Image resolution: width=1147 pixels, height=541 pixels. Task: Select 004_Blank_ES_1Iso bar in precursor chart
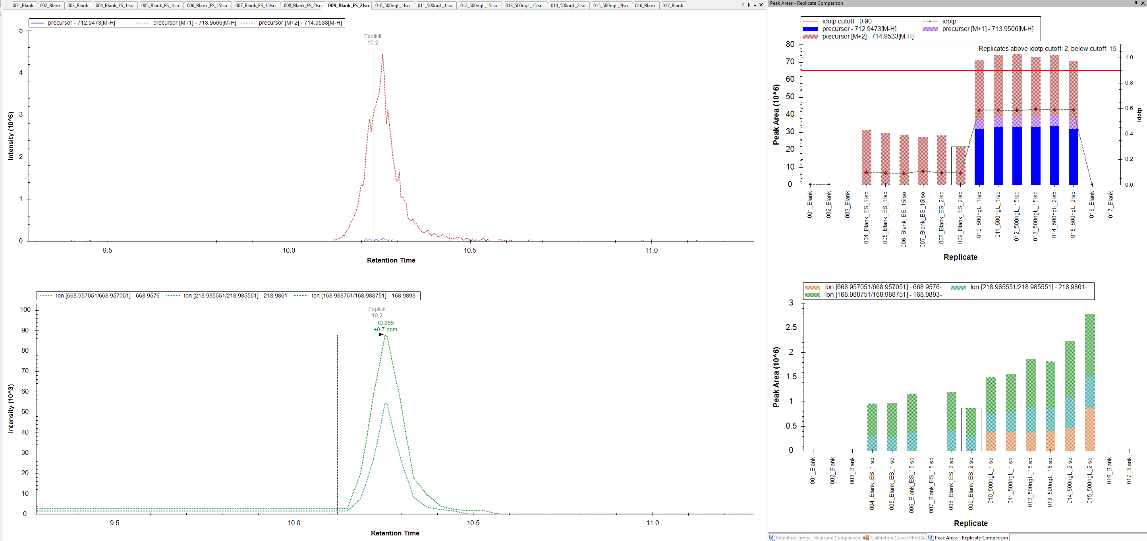click(866, 158)
